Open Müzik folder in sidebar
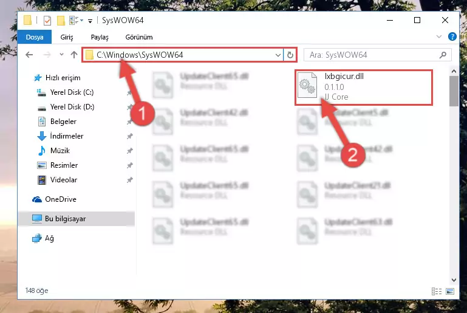The image size is (467, 313). [53, 151]
